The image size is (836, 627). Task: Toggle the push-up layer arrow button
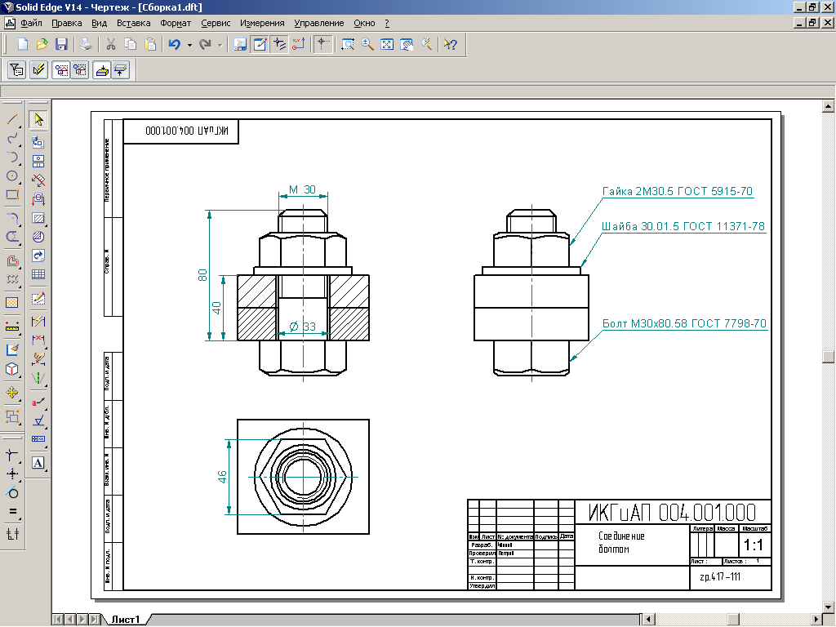point(121,70)
